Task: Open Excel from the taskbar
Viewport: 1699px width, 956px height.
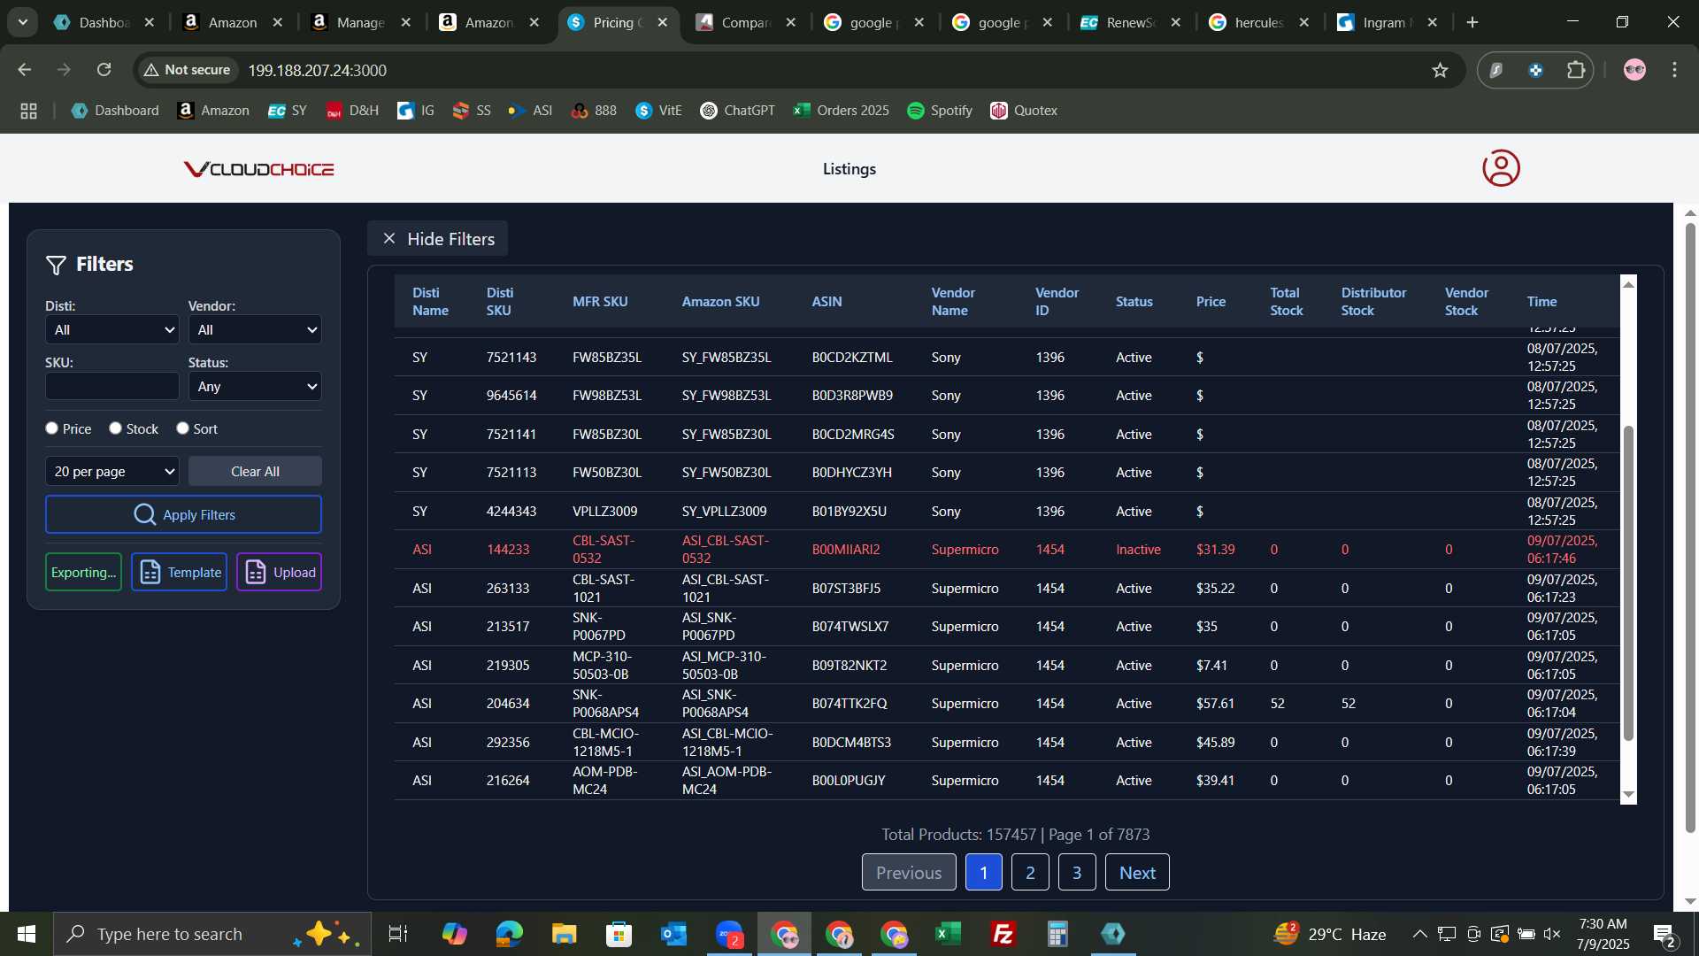Action: tap(948, 934)
